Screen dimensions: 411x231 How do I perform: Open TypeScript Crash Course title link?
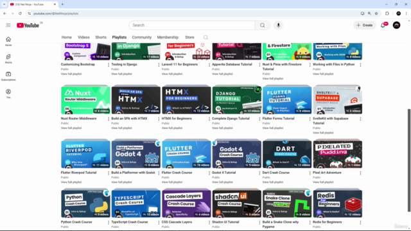tap(130, 222)
